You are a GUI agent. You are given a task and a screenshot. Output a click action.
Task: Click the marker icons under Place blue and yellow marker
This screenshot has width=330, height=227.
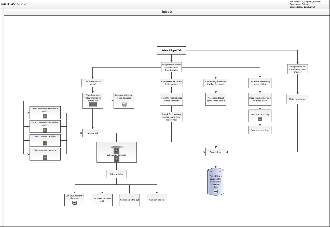92,105
